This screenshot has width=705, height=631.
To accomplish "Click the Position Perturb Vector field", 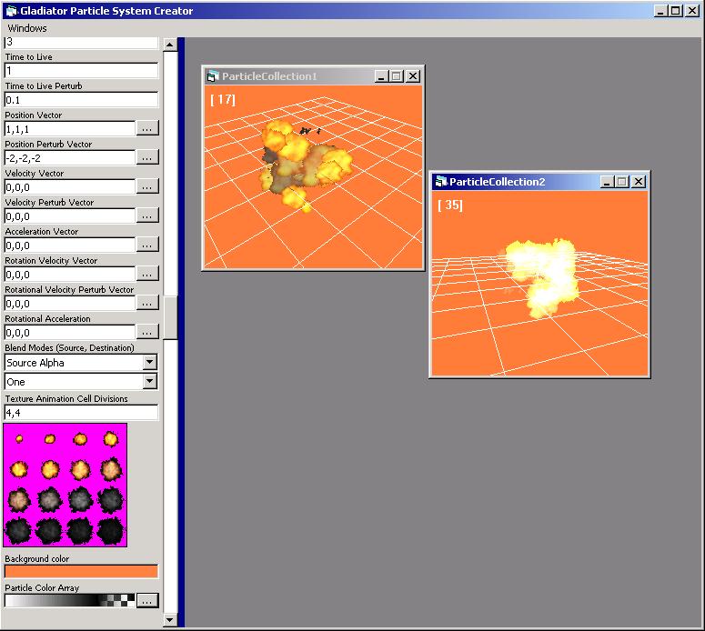I will [70, 158].
